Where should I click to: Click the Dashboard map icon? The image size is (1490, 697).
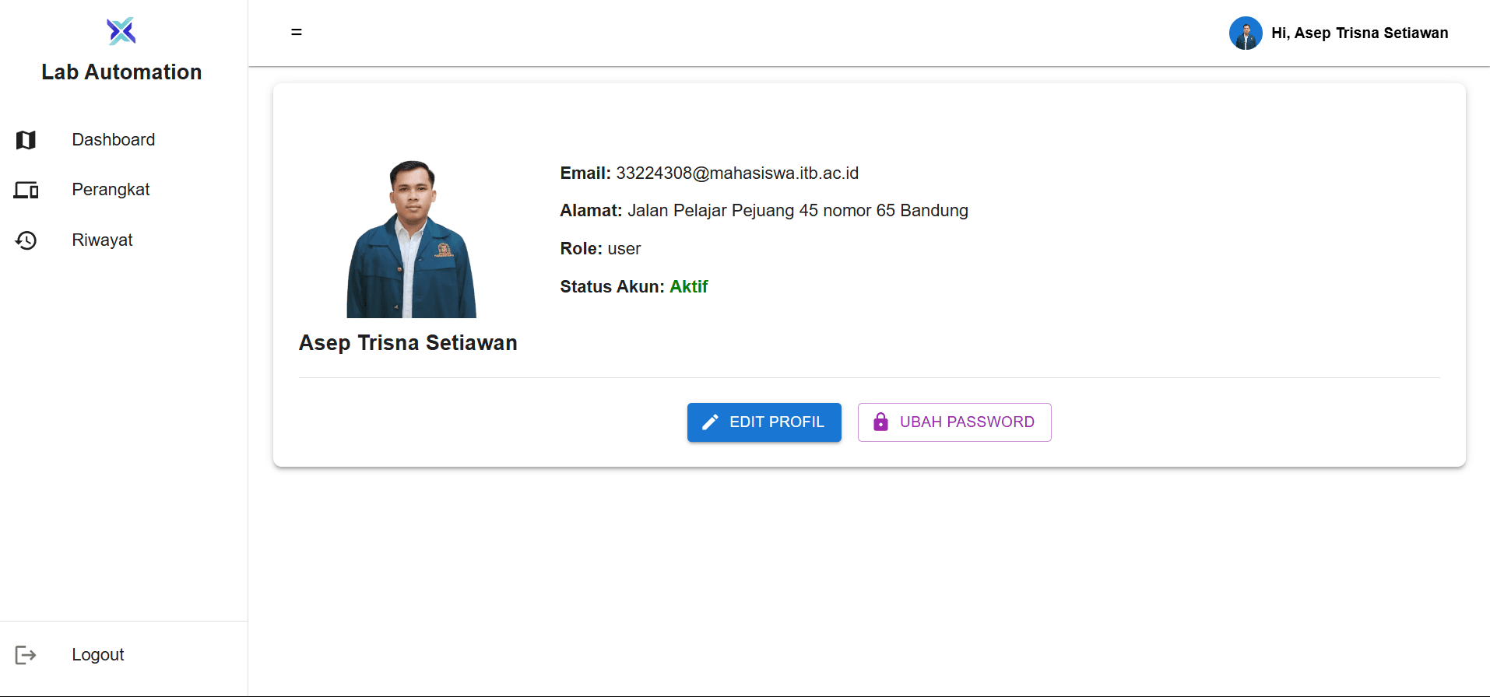26,140
